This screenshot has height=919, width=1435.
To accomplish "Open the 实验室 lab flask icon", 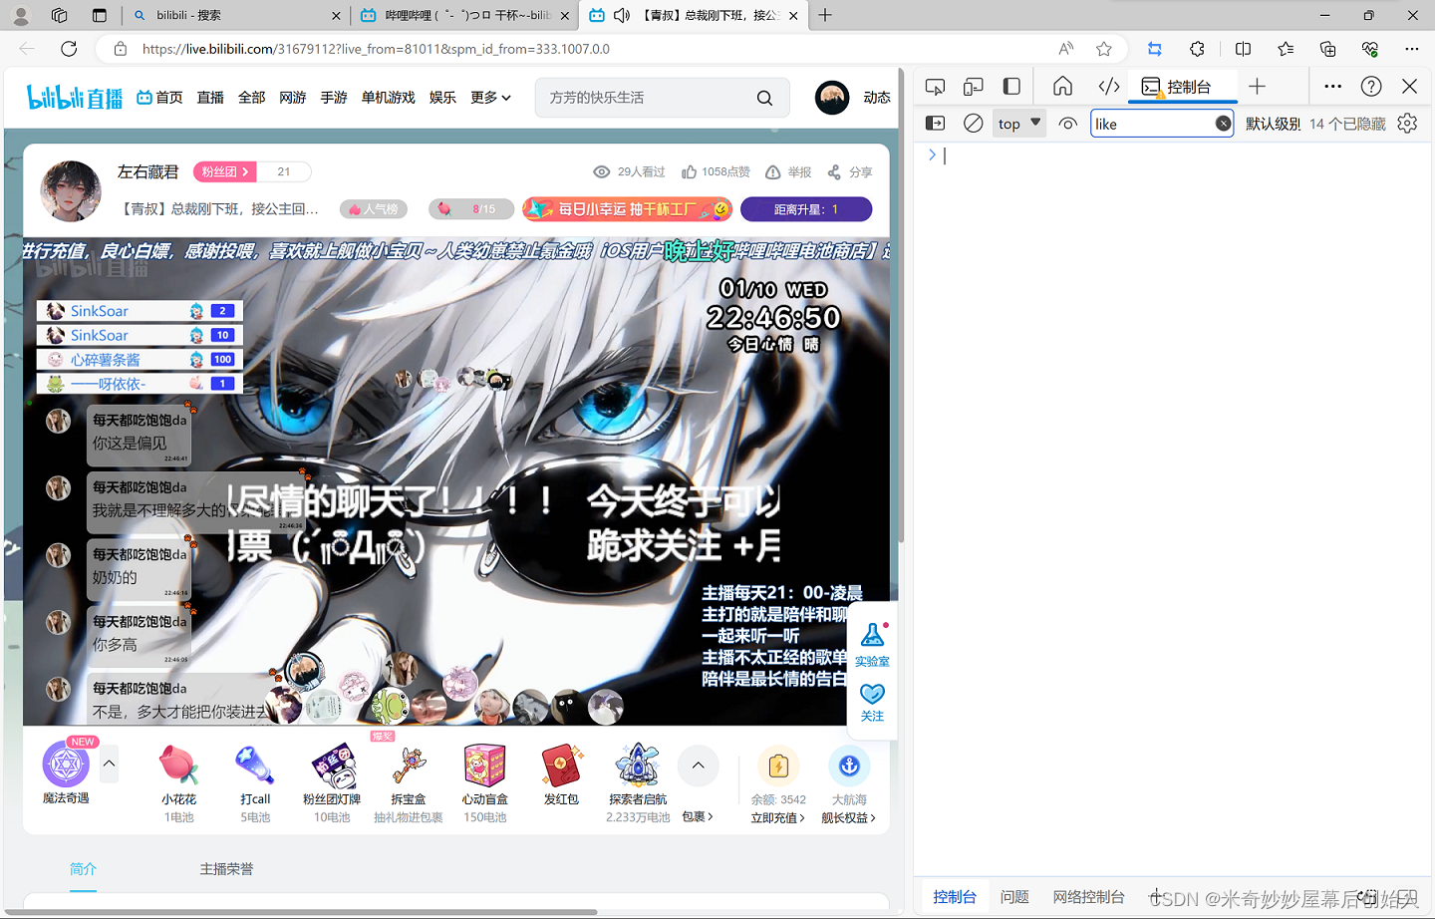I will click(x=872, y=643).
